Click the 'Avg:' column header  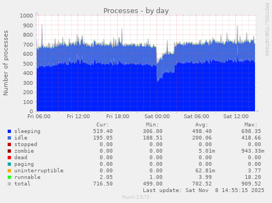click(x=202, y=125)
